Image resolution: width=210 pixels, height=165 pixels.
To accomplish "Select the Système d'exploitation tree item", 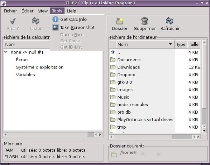I will [40, 67].
